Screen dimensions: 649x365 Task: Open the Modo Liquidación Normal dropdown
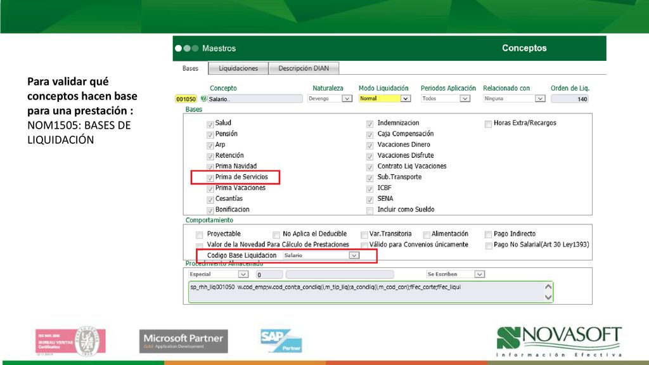coord(385,98)
